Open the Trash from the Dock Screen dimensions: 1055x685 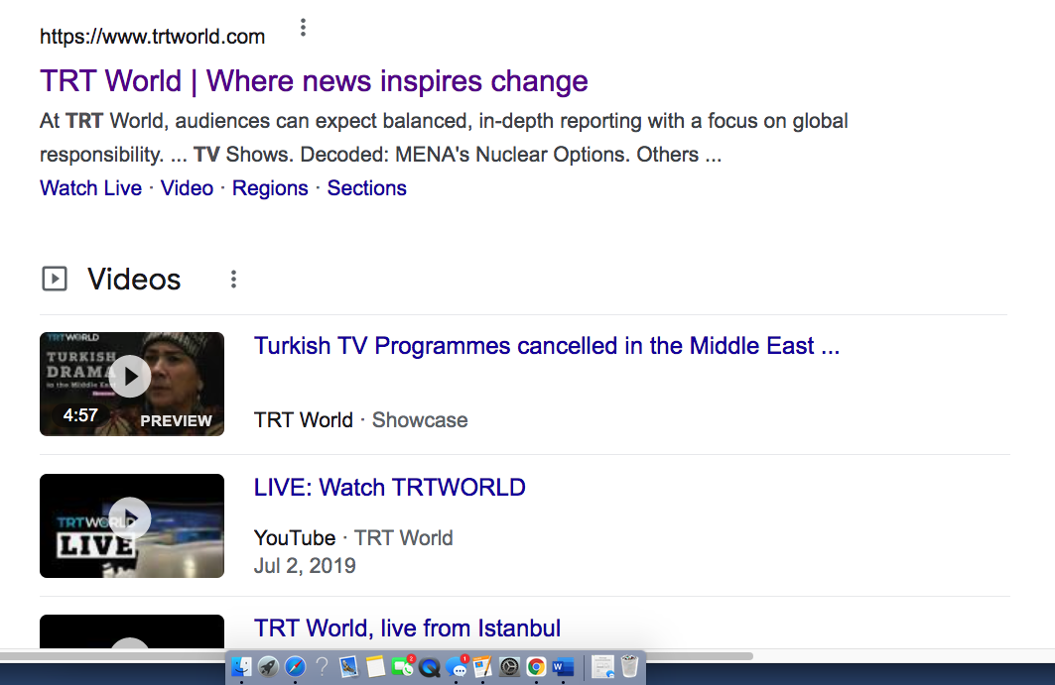click(630, 667)
